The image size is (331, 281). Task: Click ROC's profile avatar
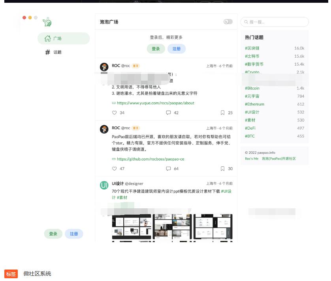104,66
